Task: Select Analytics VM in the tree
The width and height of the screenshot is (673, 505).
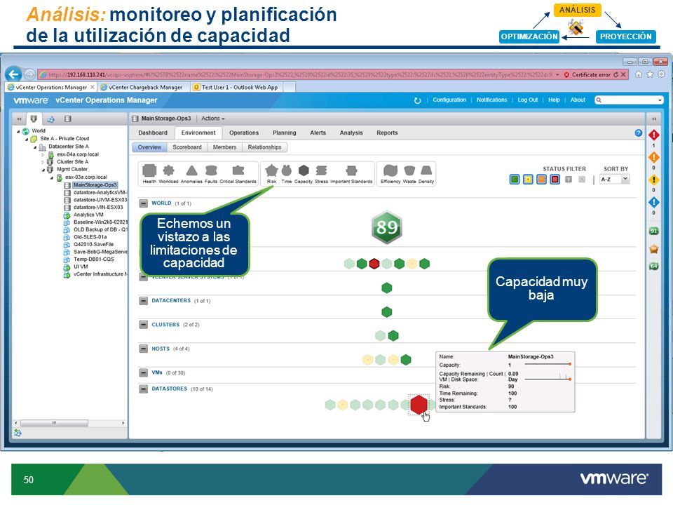Action: click(88, 215)
